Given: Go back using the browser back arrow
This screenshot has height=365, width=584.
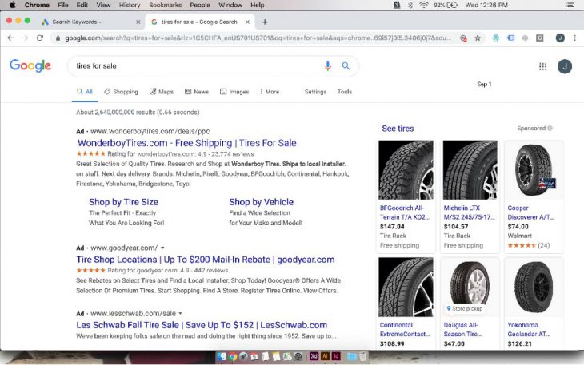Looking at the screenshot, I should pos(10,38).
